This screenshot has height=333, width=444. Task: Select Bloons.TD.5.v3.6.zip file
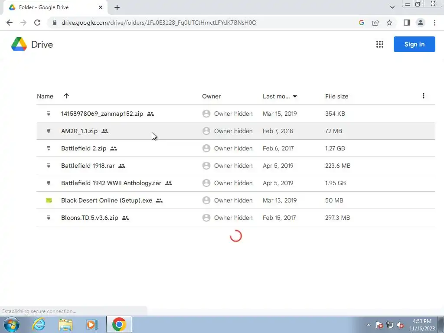[235, 218]
